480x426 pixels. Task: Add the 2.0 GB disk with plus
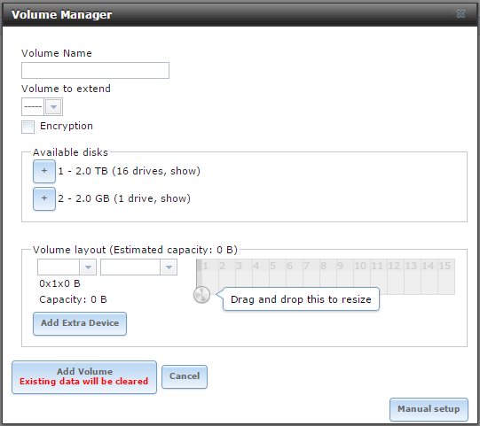point(44,198)
